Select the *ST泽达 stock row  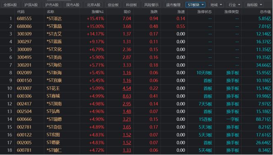coord(136,19)
